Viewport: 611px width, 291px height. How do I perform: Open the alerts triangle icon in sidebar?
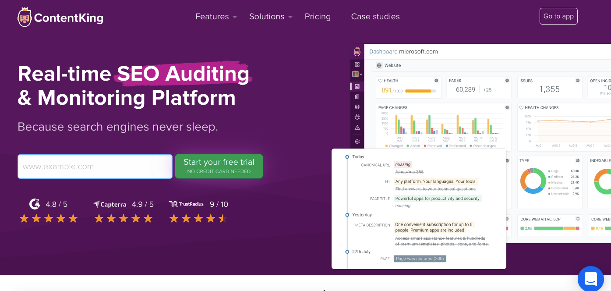(x=357, y=128)
